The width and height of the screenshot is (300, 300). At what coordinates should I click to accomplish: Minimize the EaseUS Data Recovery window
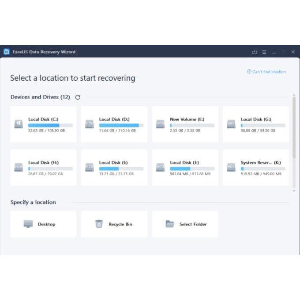[x=274, y=52]
